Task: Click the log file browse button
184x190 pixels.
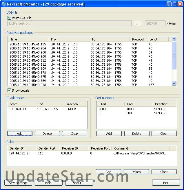Action: 138,23
